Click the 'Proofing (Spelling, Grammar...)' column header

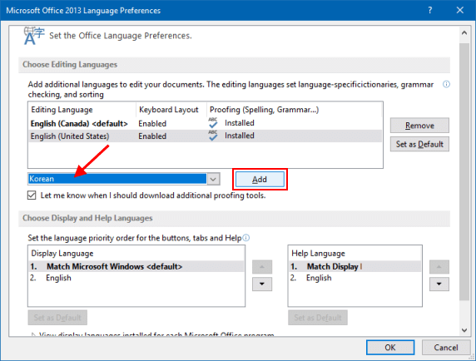coord(294,110)
